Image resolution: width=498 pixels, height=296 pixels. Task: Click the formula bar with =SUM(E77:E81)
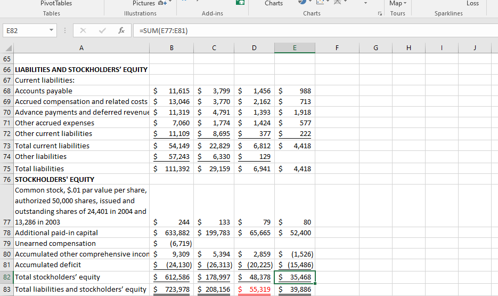(316, 30)
